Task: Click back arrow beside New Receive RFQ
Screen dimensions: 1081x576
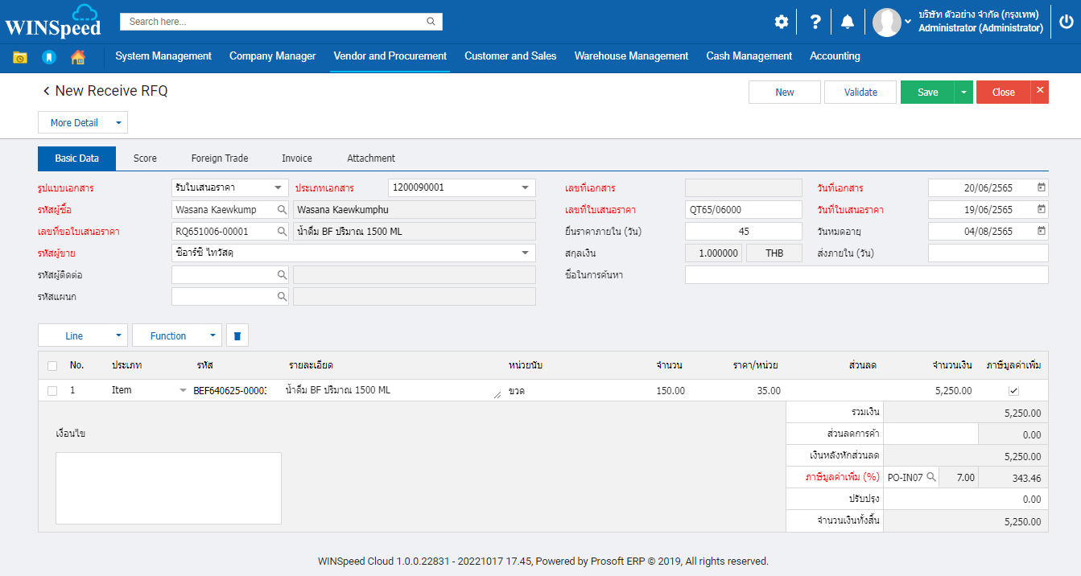Action: pyautogui.click(x=46, y=92)
